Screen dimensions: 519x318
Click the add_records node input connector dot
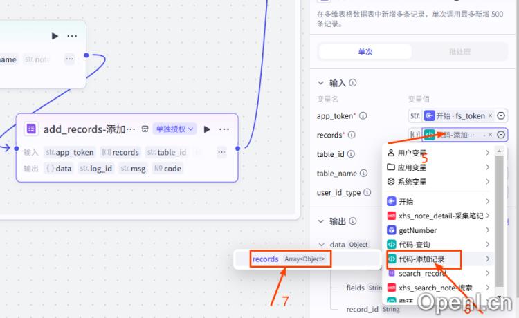[17, 149]
